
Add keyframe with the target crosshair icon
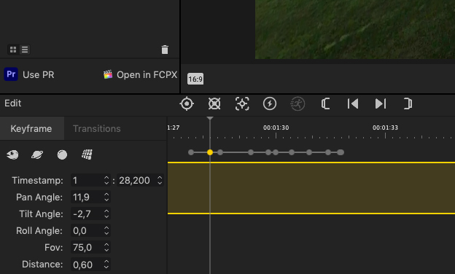click(x=187, y=103)
